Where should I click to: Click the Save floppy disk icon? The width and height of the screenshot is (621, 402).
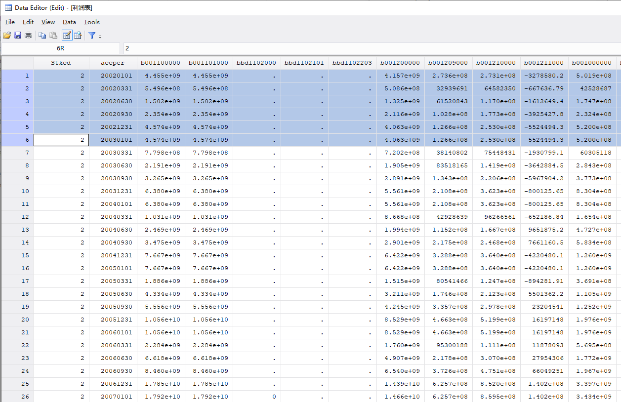(18, 35)
